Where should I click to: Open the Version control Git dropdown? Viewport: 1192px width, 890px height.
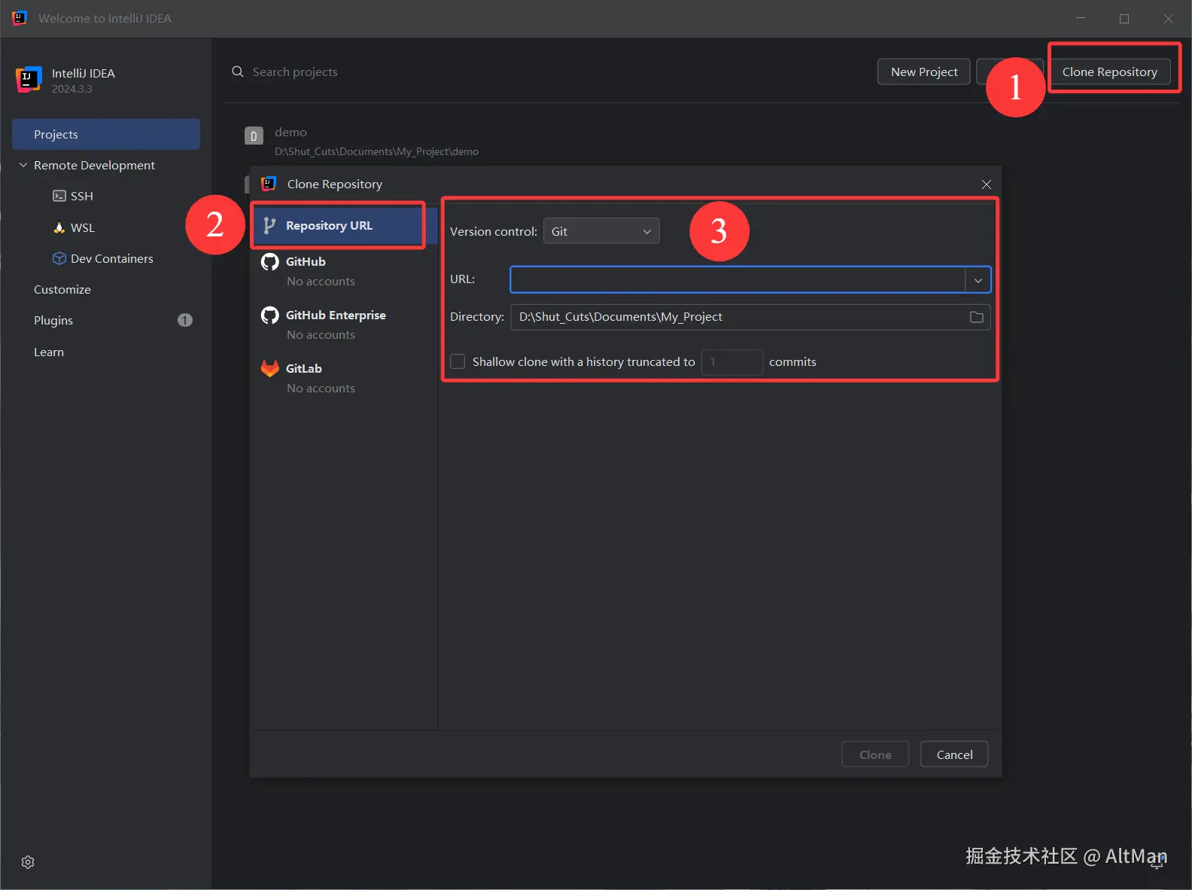tap(601, 231)
